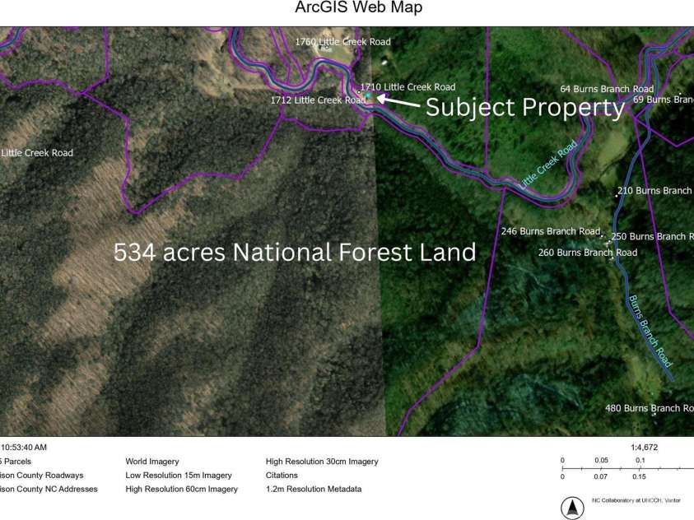Click the north arrow compass icon
Viewport: 694px width, 520px height.
[x=572, y=508]
